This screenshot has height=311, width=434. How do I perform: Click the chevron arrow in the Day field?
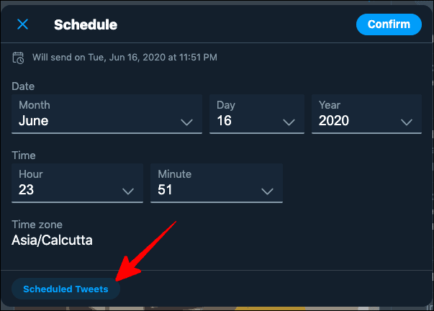pos(289,122)
